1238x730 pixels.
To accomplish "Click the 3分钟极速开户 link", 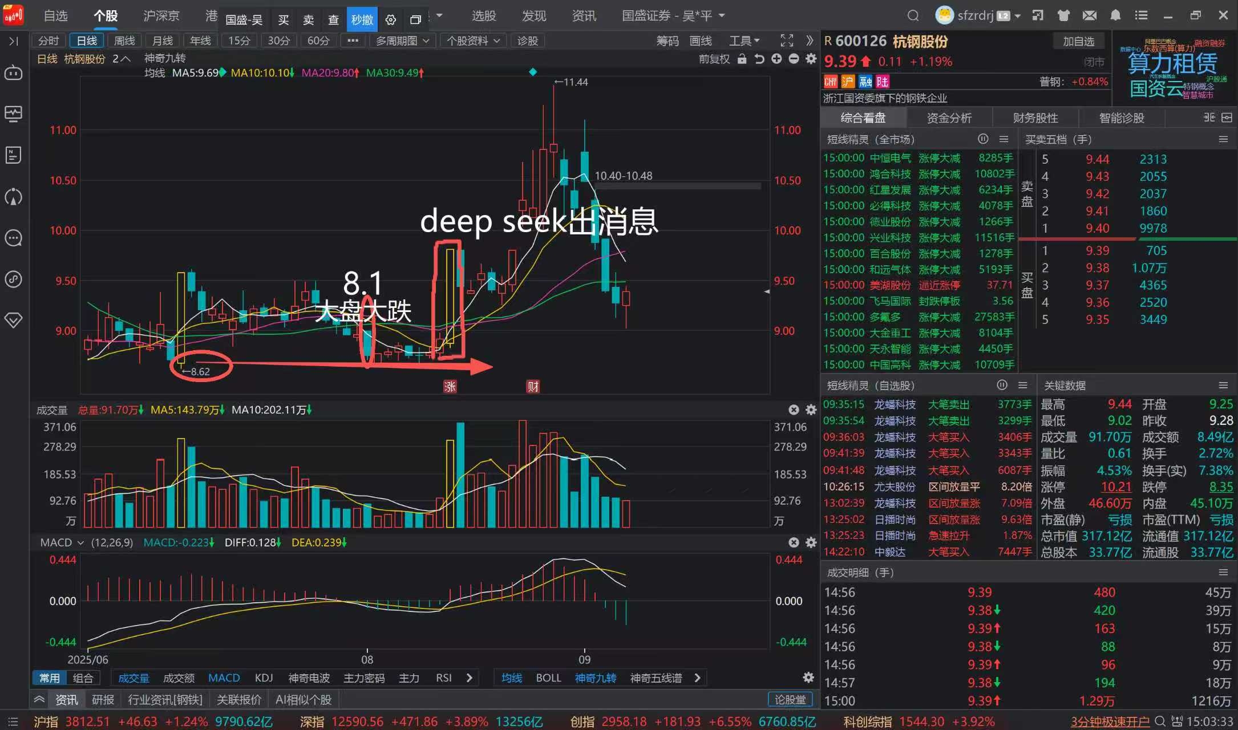I will (x=1110, y=721).
